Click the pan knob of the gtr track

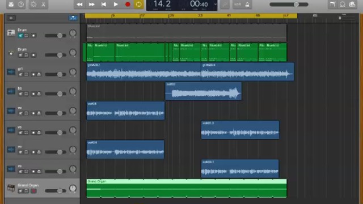click(x=73, y=72)
